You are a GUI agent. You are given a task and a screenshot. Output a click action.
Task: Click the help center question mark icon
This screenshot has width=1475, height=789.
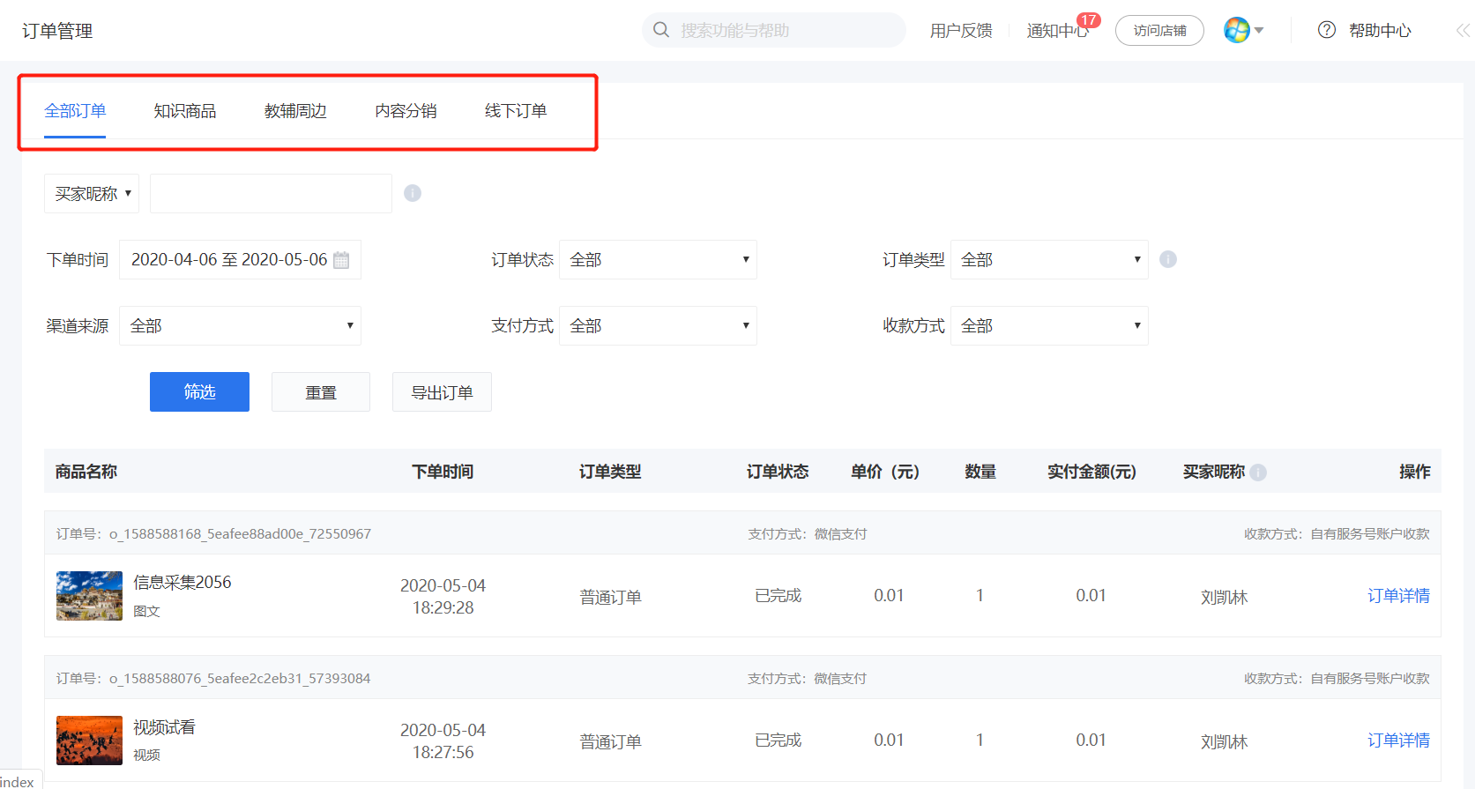(1326, 30)
